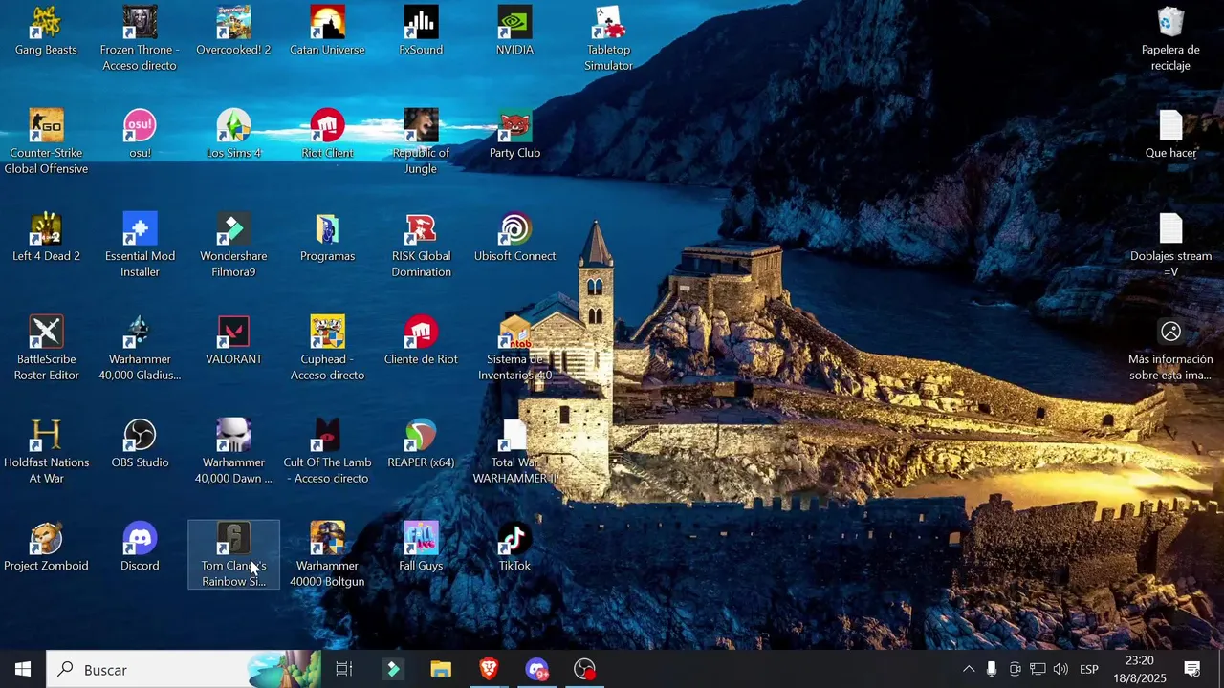Open Brave browser from the taskbar
The width and height of the screenshot is (1224, 688).
click(x=489, y=669)
